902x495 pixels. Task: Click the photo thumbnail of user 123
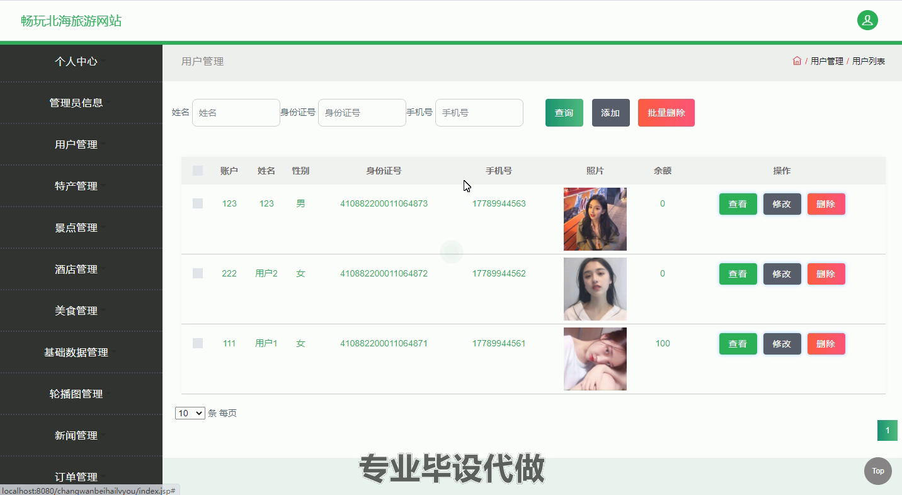[595, 219]
